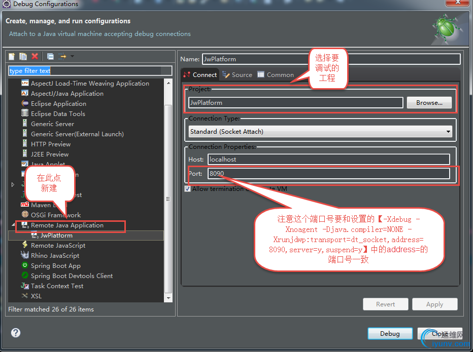Select AspectJ Load-Time Weaving Application icon
This screenshot has width=473, height=352.
(25, 83)
